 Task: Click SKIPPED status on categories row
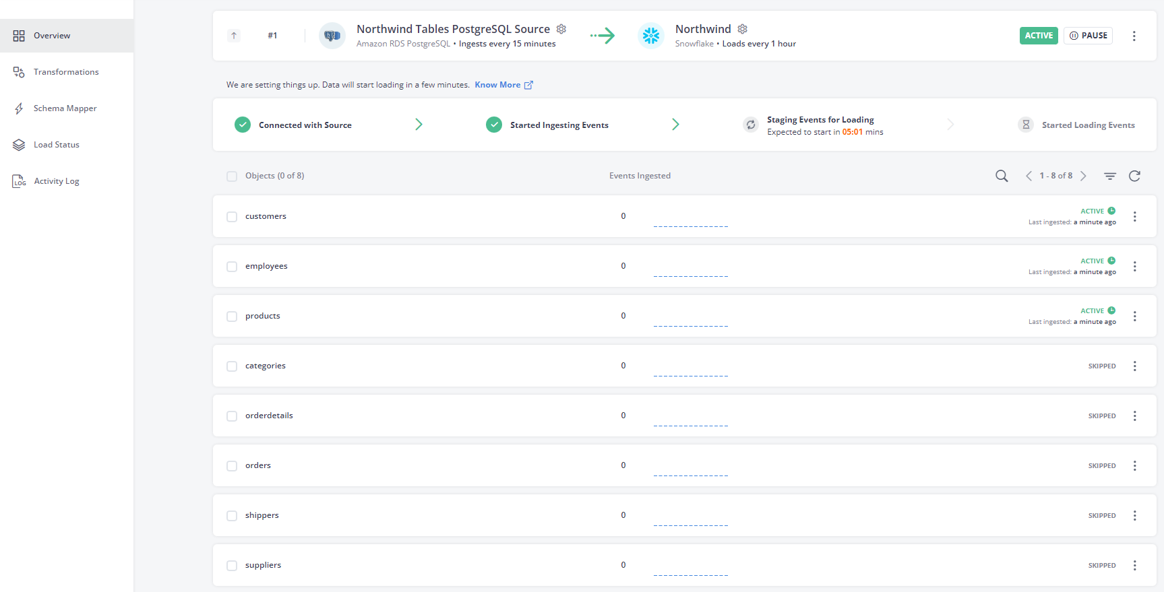point(1102,366)
